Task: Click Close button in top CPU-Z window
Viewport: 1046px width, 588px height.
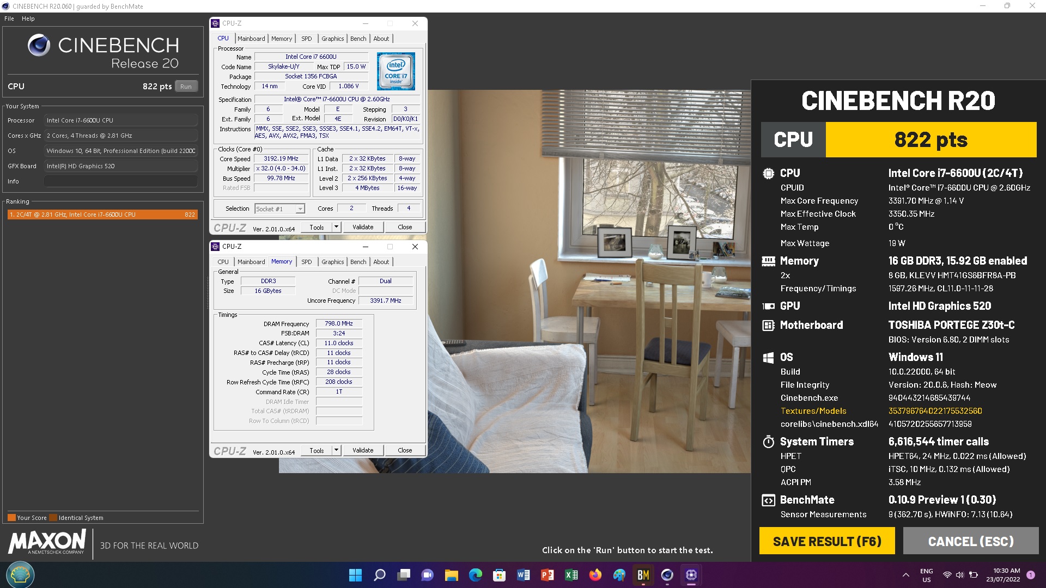Action: click(405, 227)
